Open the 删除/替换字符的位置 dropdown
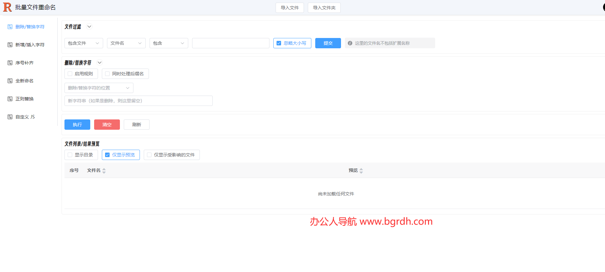 99,88
